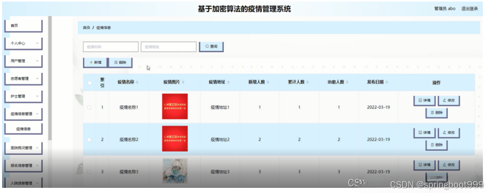This screenshot has height=193, width=486.
Task: Open 首页 in the sidebar
Action: 23,26
